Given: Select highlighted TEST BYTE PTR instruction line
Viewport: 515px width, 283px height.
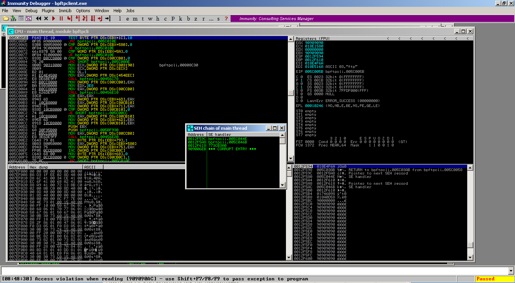Looking at the screenshot, I should pyautogui.click(x=148, y=38).
